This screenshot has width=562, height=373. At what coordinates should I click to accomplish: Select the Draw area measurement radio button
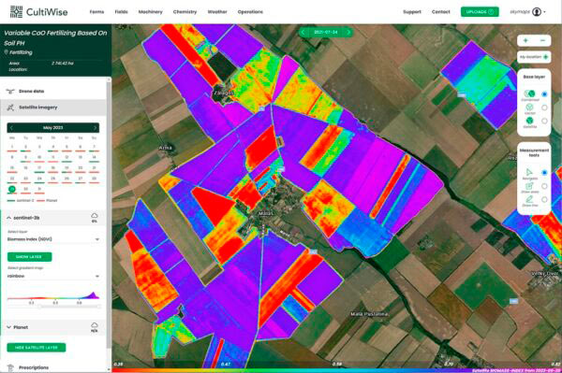pyautogui.click(x=544, y=186)
